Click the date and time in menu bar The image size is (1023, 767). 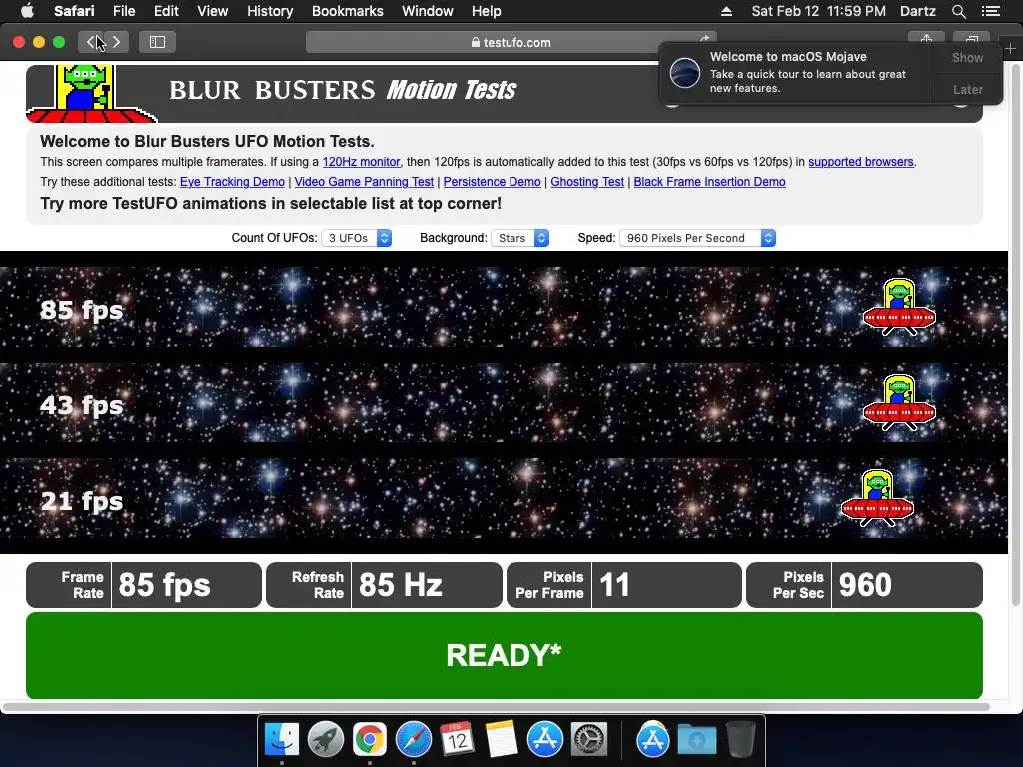(x=818, y=11)
